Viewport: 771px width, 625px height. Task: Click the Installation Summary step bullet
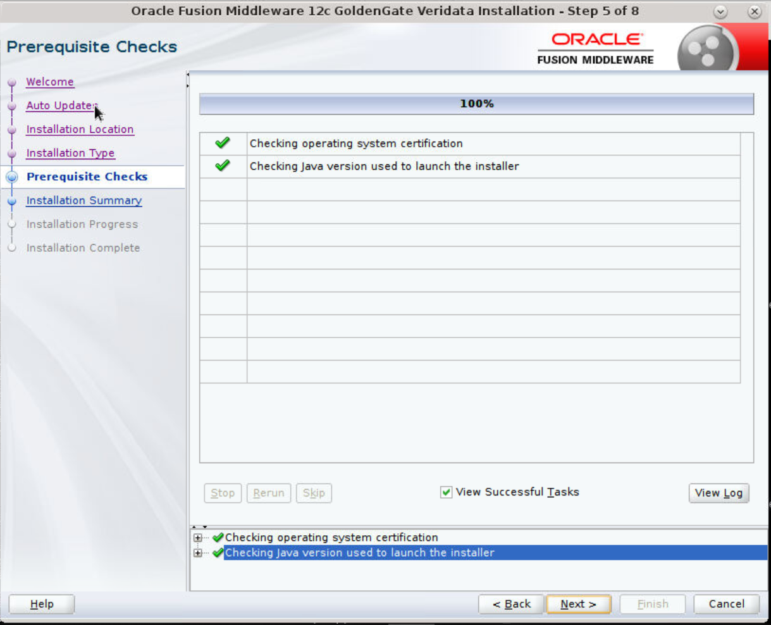coord(12,201)
